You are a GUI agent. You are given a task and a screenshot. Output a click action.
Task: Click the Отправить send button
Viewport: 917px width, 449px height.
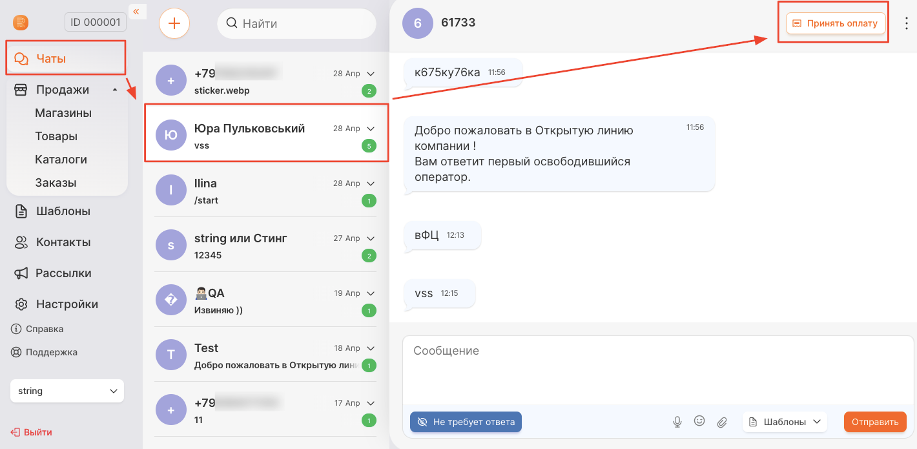pos(875,422)
